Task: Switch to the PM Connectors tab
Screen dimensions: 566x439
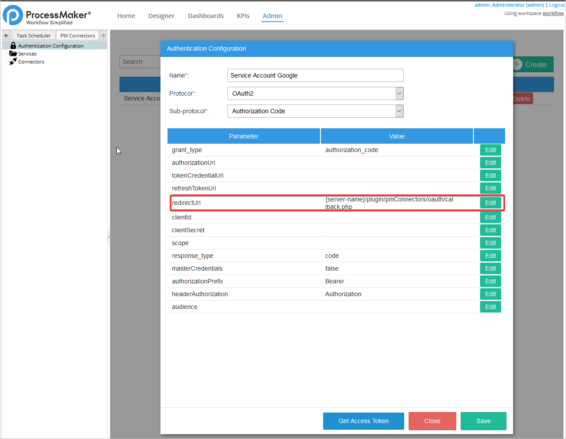Action: (x=78, y=36)
